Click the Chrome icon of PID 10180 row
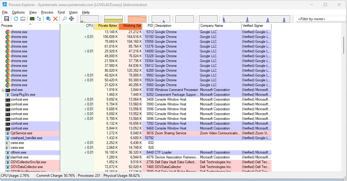 8,37
